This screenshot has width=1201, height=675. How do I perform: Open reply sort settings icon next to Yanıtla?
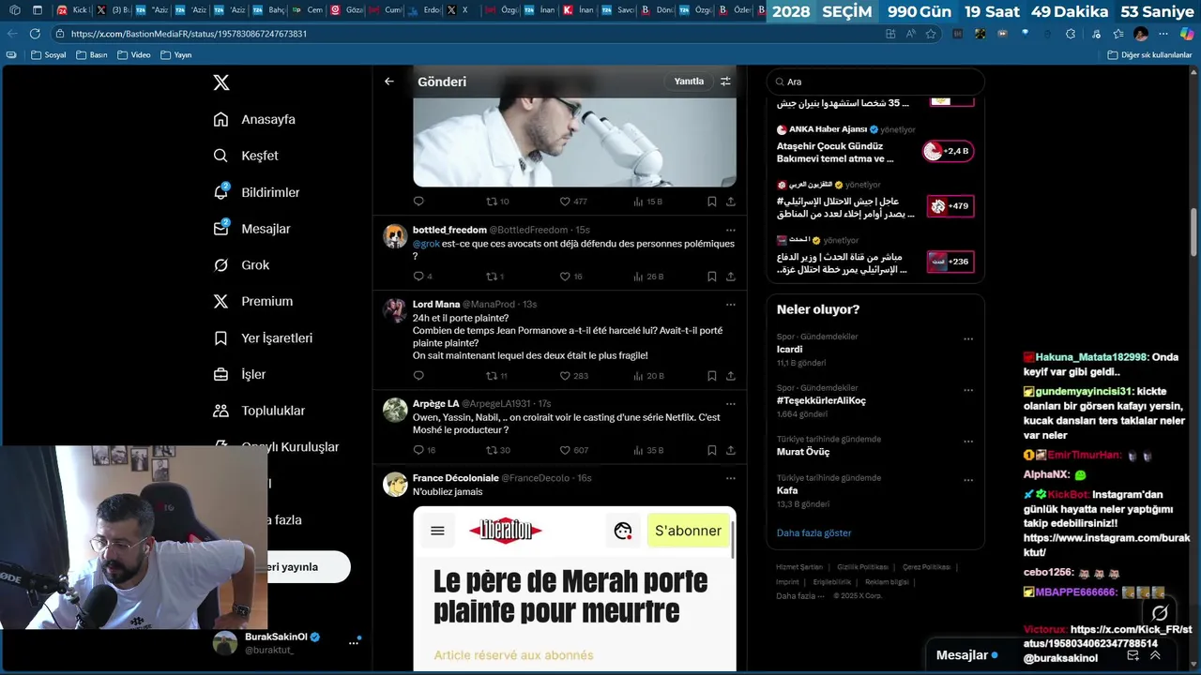click(725, 82)
